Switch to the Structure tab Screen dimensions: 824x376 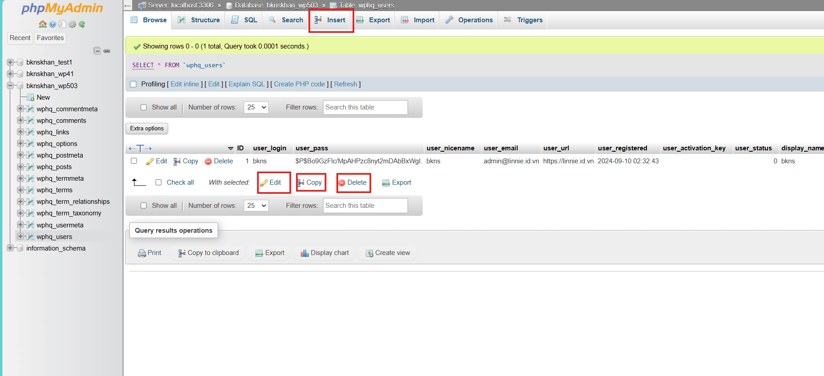[x=199, y=20]
